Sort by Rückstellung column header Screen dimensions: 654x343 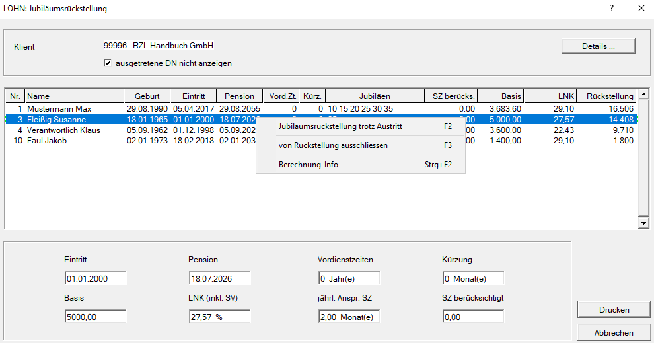(610, 96)
